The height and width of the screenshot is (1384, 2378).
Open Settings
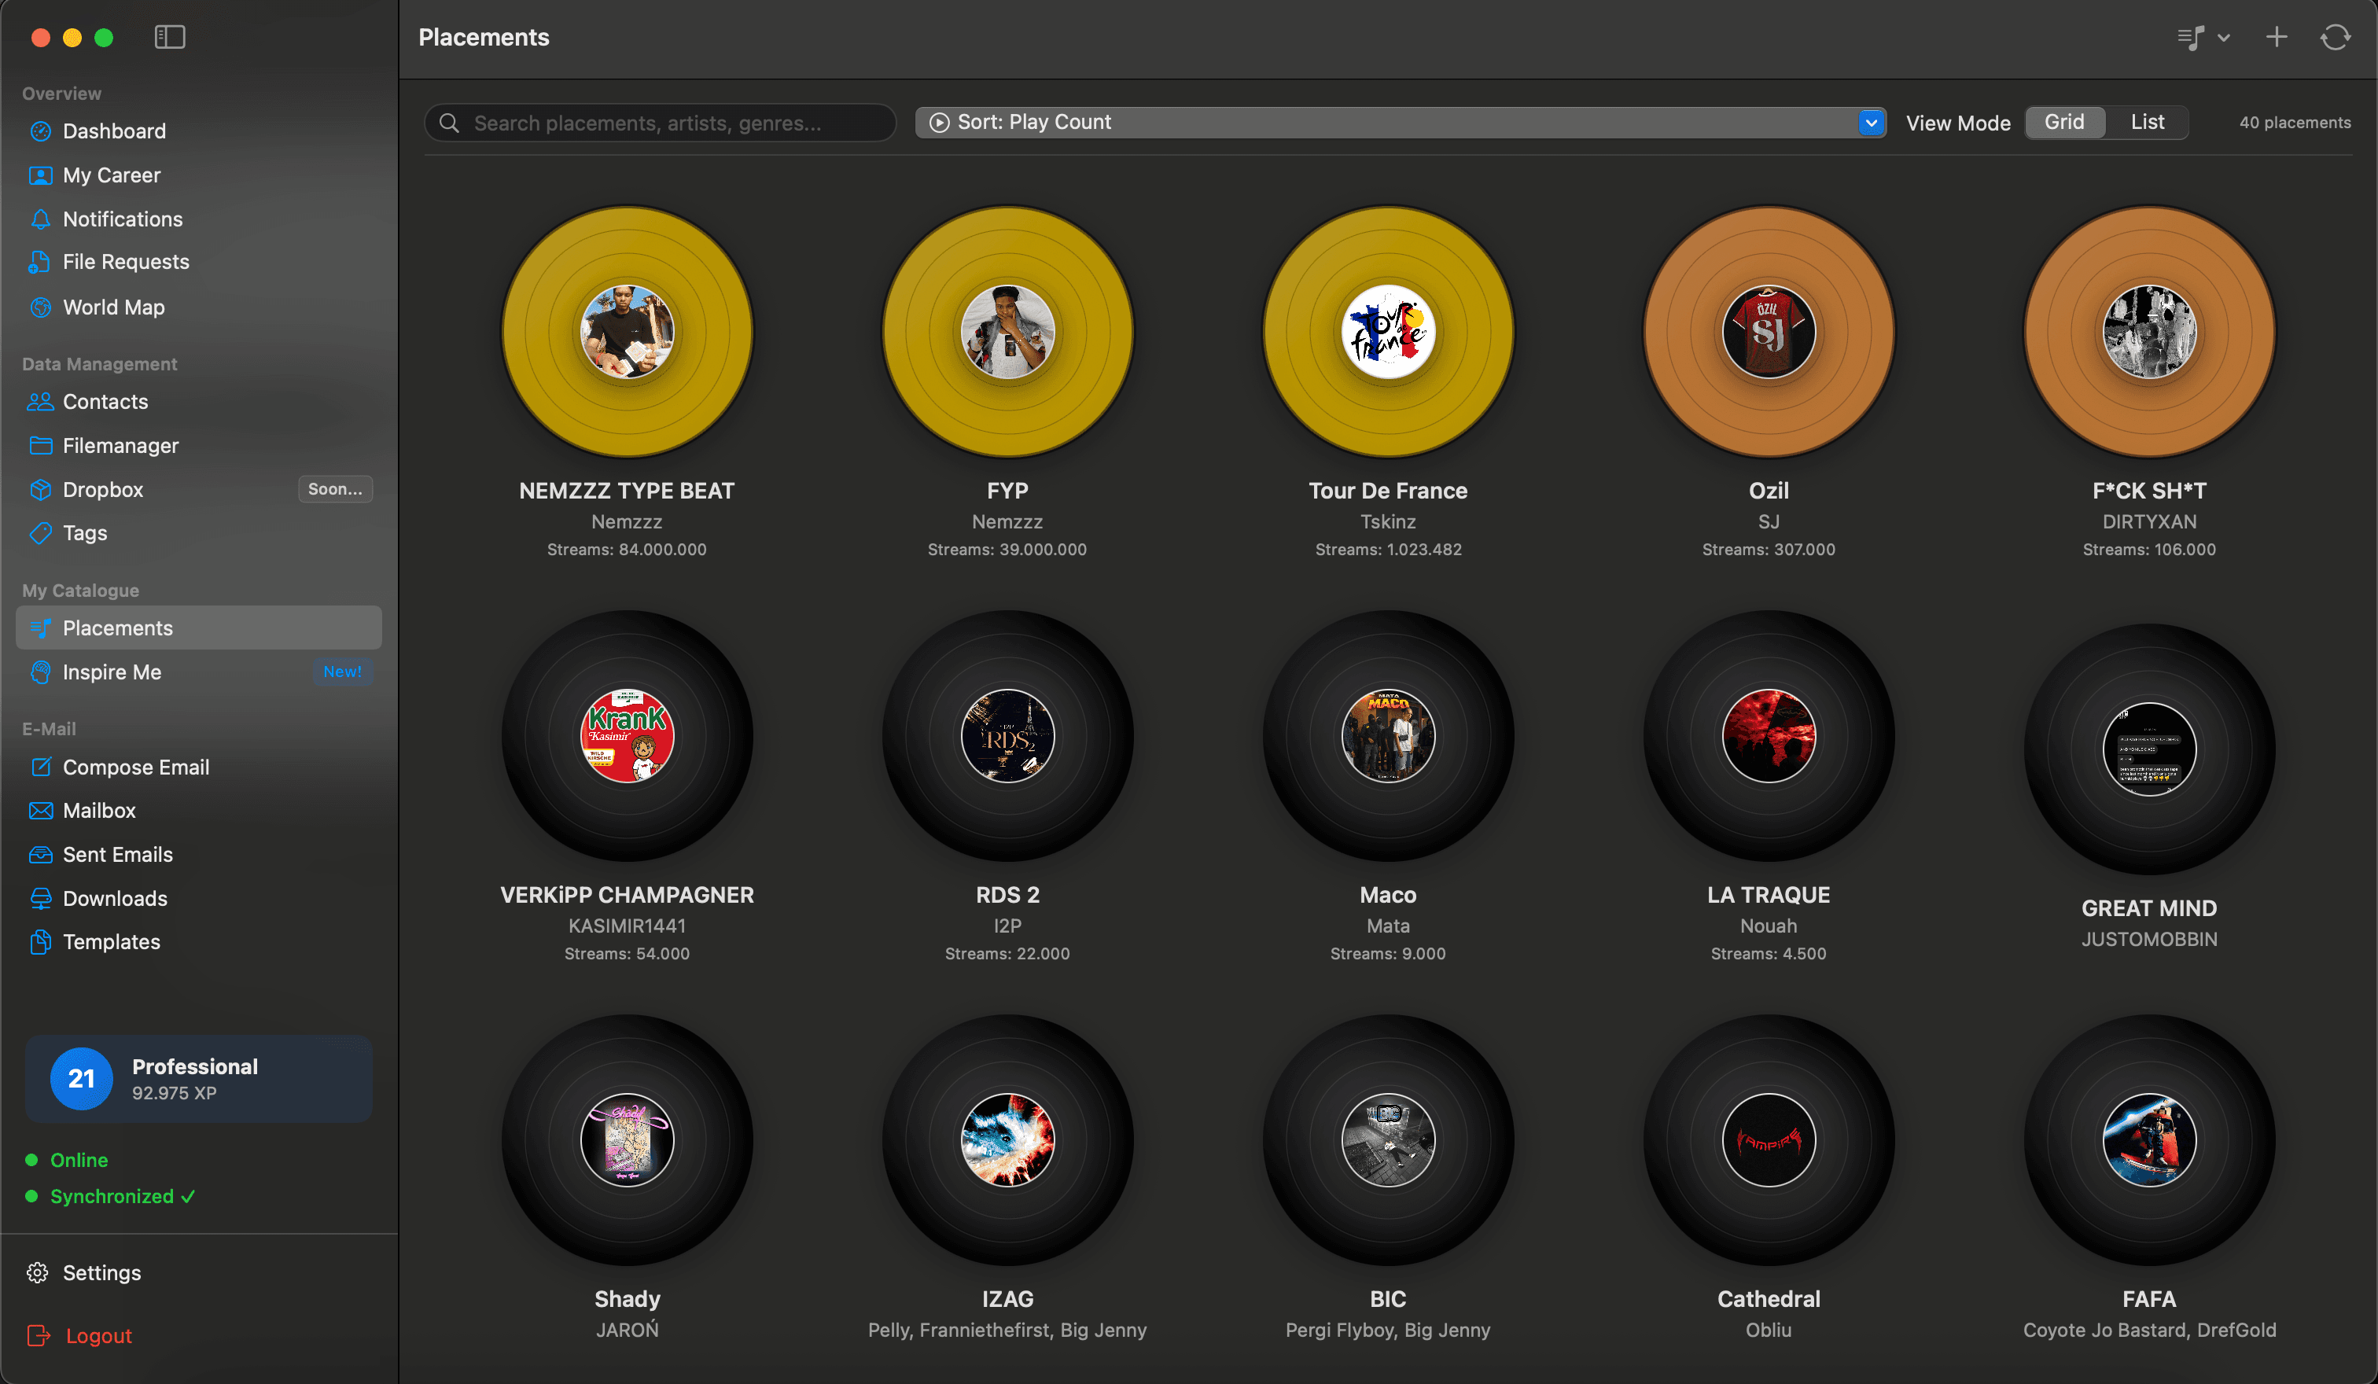[x=101, y=1272]
